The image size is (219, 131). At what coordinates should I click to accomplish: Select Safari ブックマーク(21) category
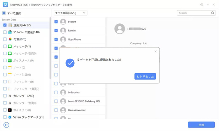coord(28,117)
